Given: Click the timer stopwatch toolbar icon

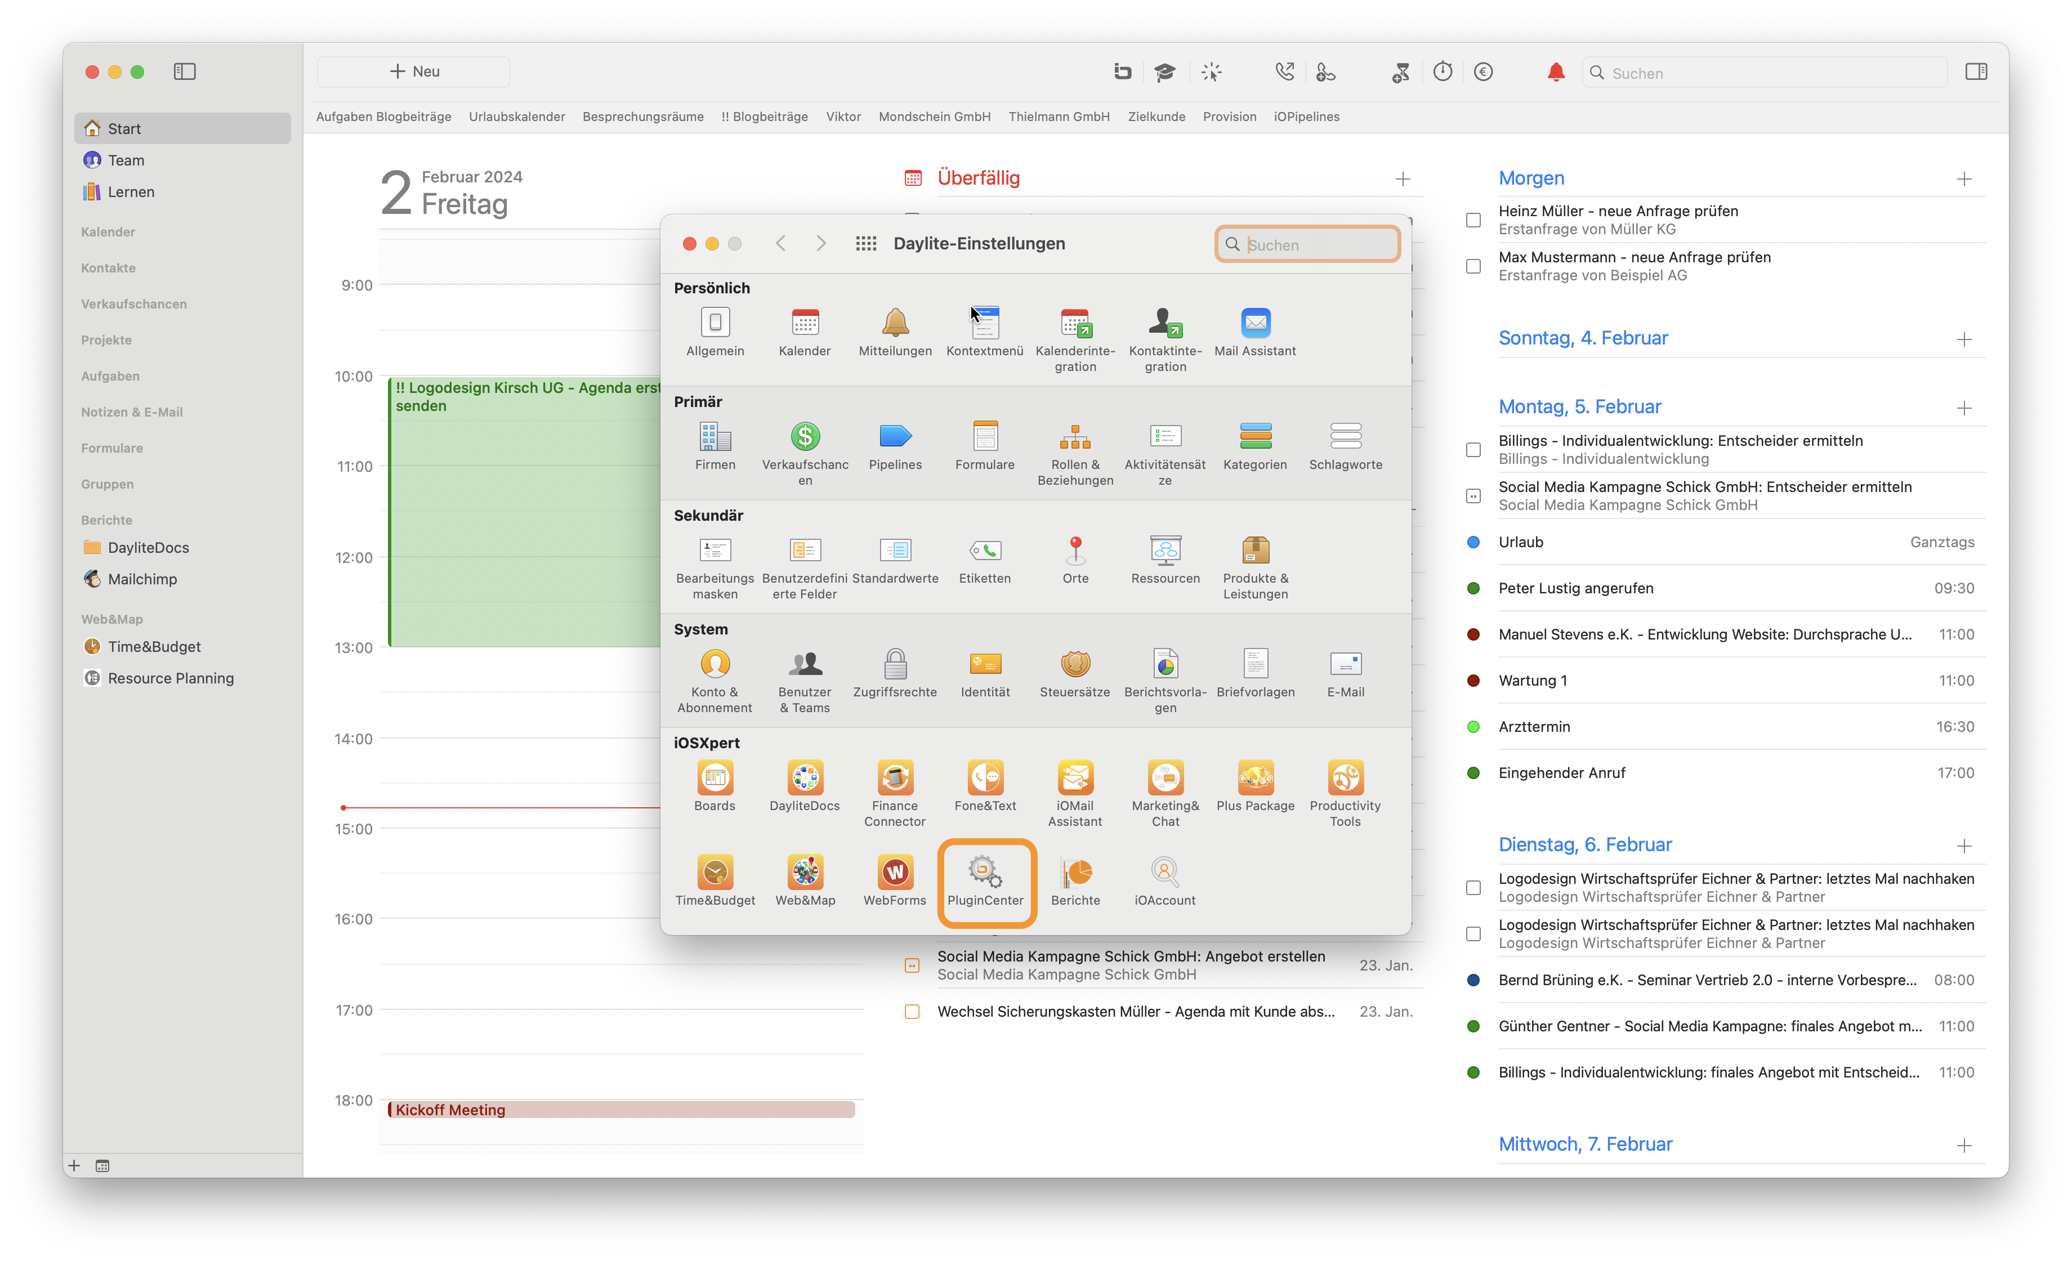Looking at the screenshot, I should (1443, 72).
